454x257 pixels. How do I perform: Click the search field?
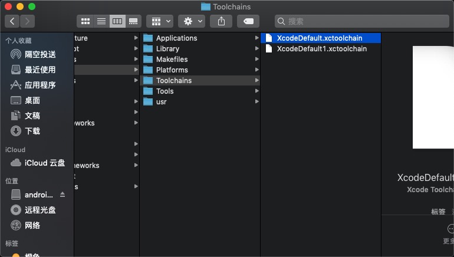tap(362, 21)
